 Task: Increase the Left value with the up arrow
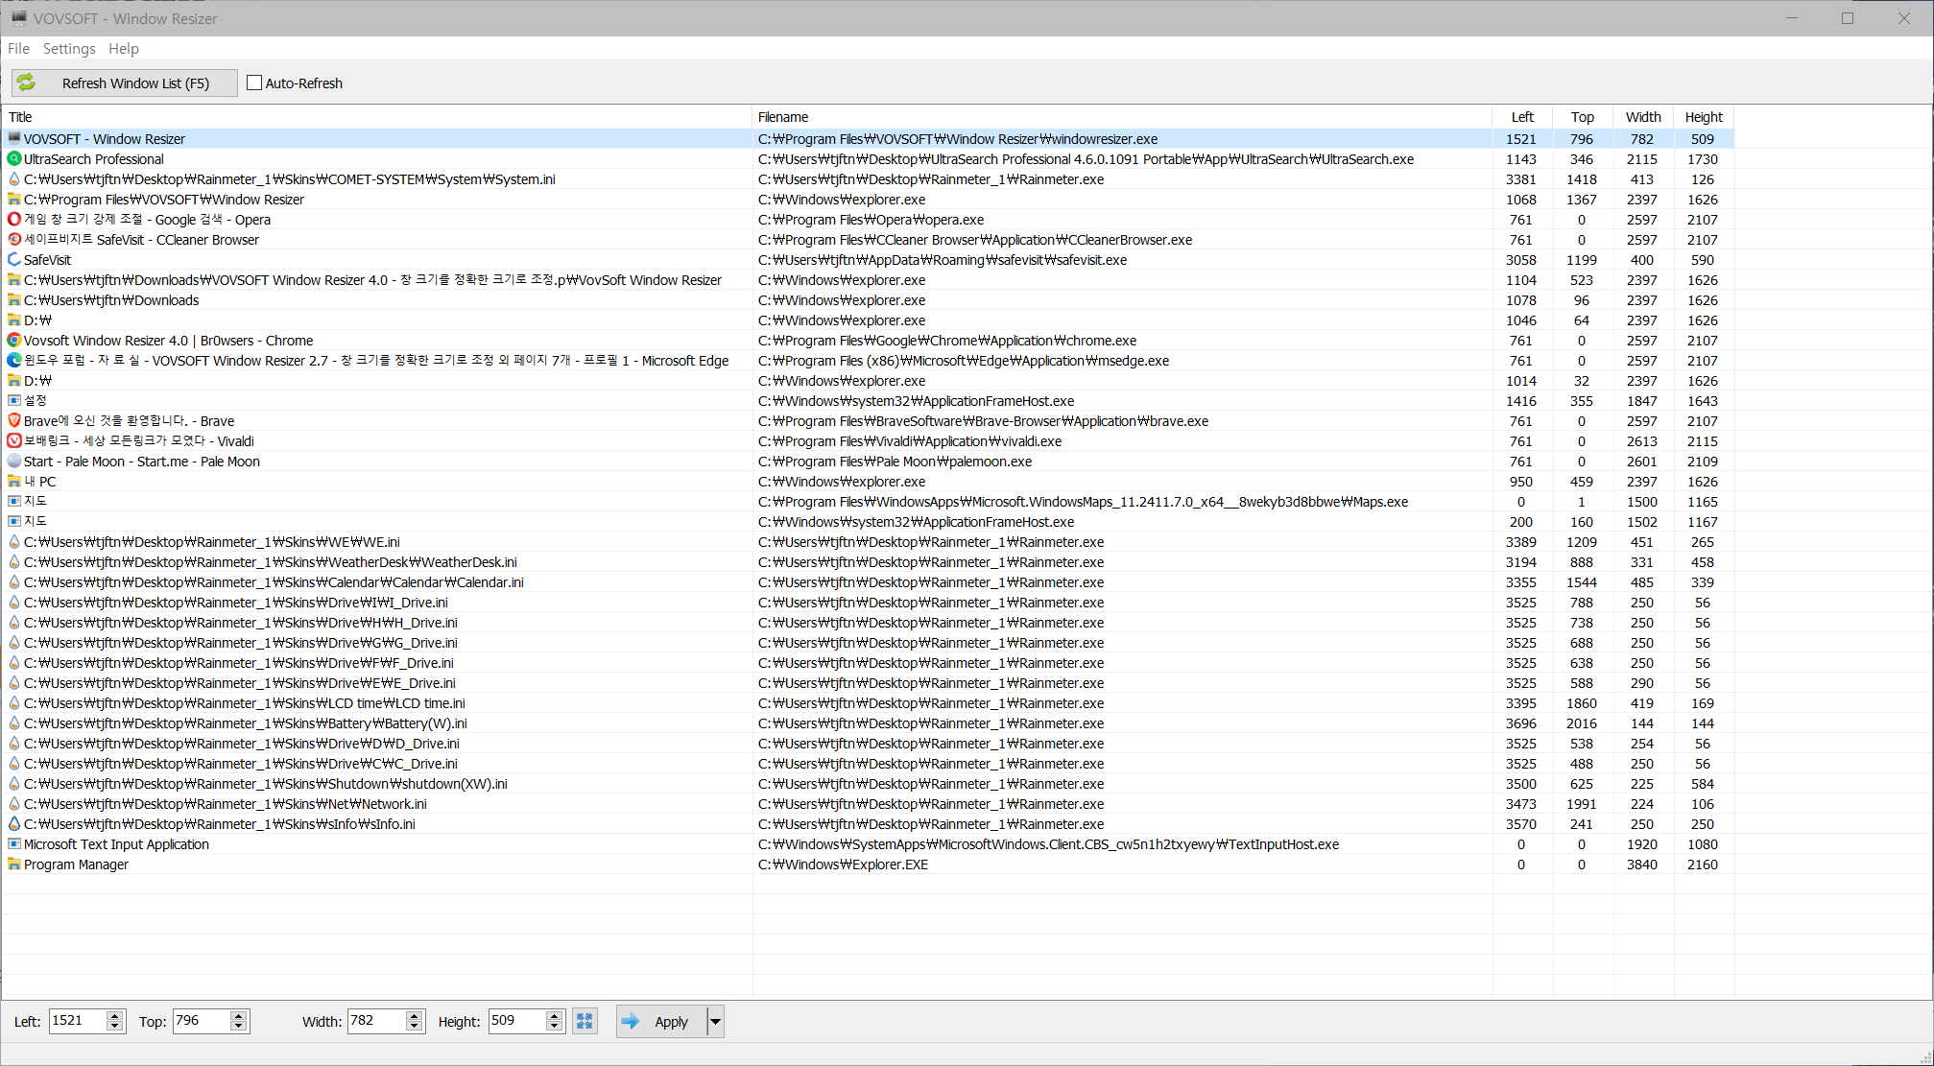[x=115, y=1016]
